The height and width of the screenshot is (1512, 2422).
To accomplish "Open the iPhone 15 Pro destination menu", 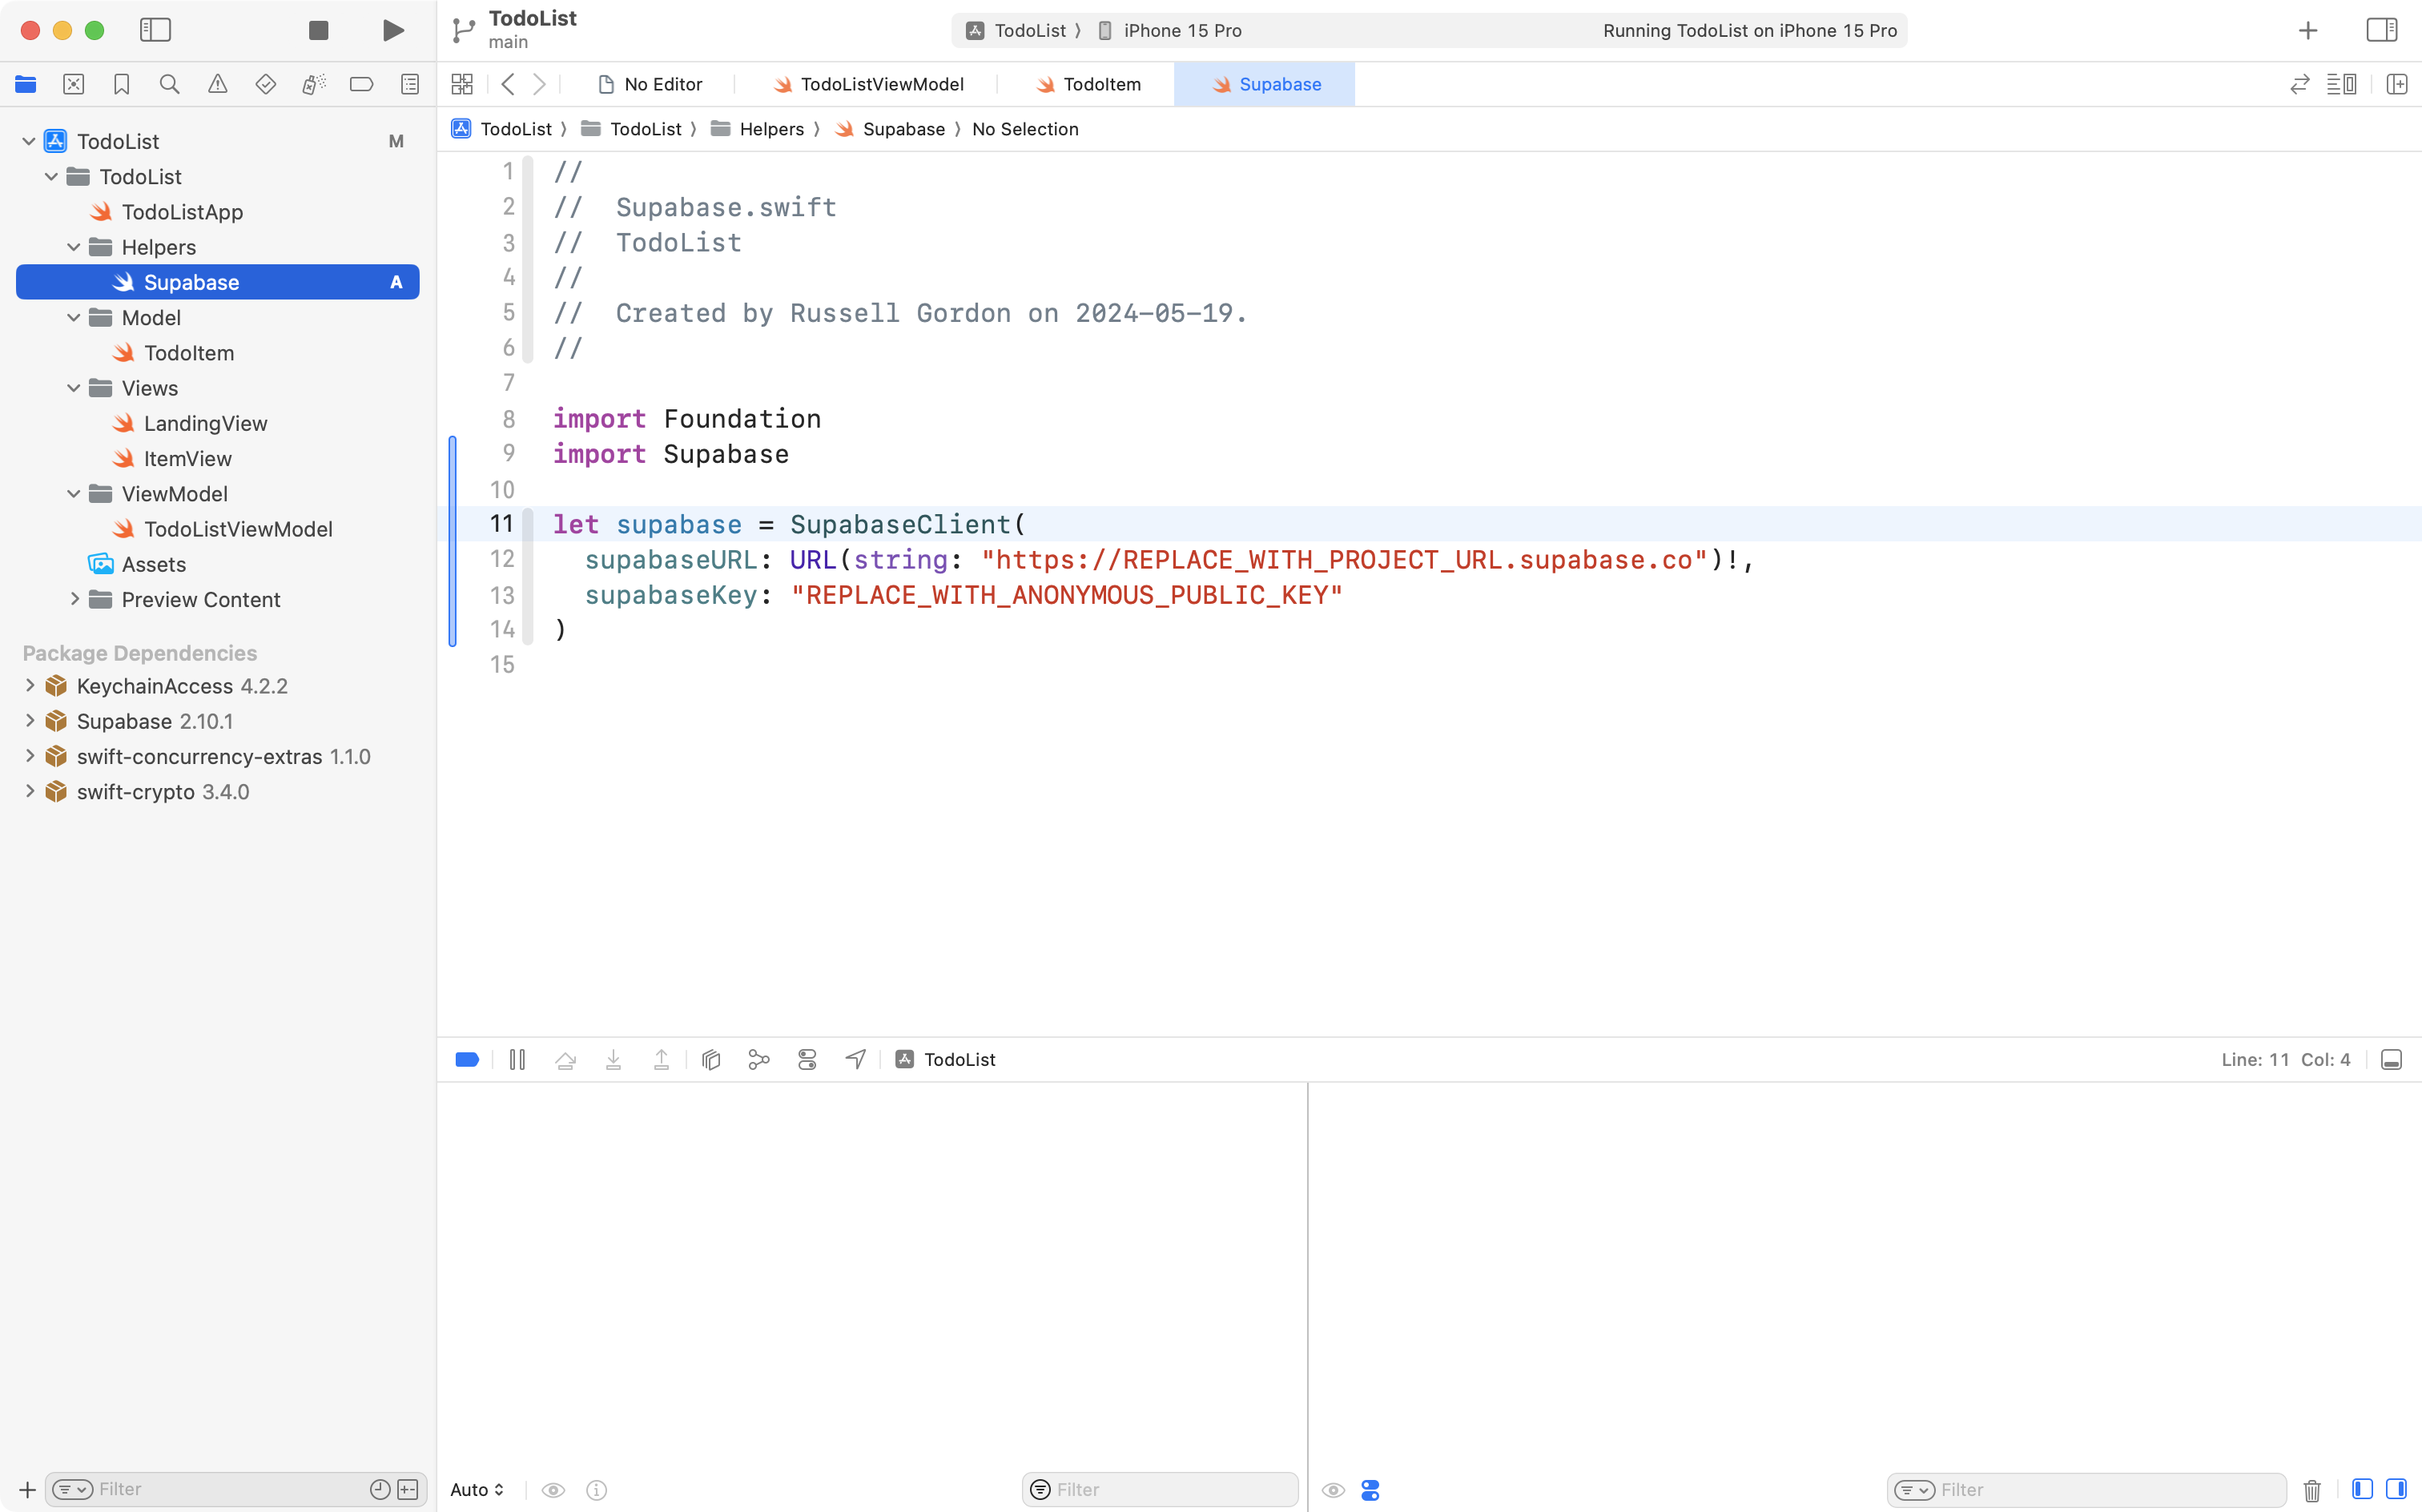I will point(1183,30).
